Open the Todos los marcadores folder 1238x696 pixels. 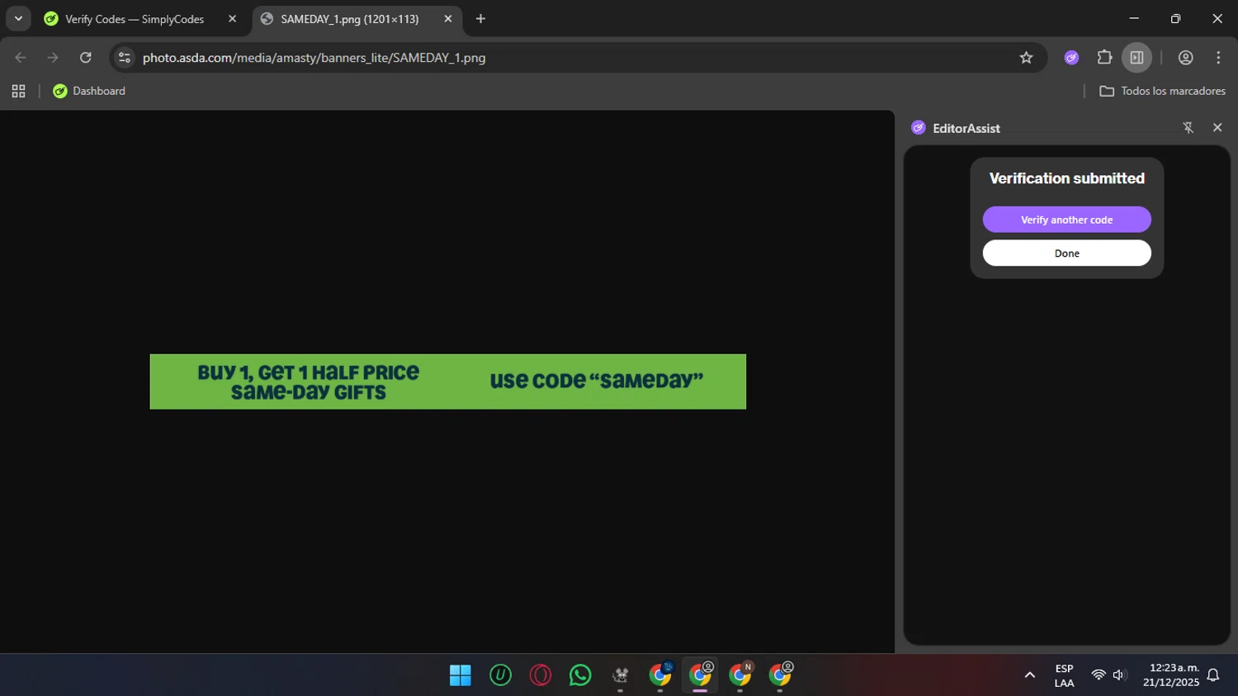(1162, 91)
